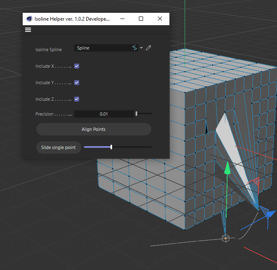Uncheck Include X checkbox
277x270 pixels.
pos(77,66)
